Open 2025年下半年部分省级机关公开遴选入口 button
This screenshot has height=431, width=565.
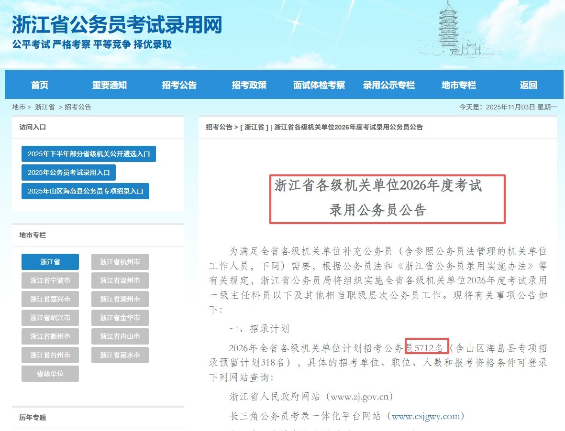(89, 154)
